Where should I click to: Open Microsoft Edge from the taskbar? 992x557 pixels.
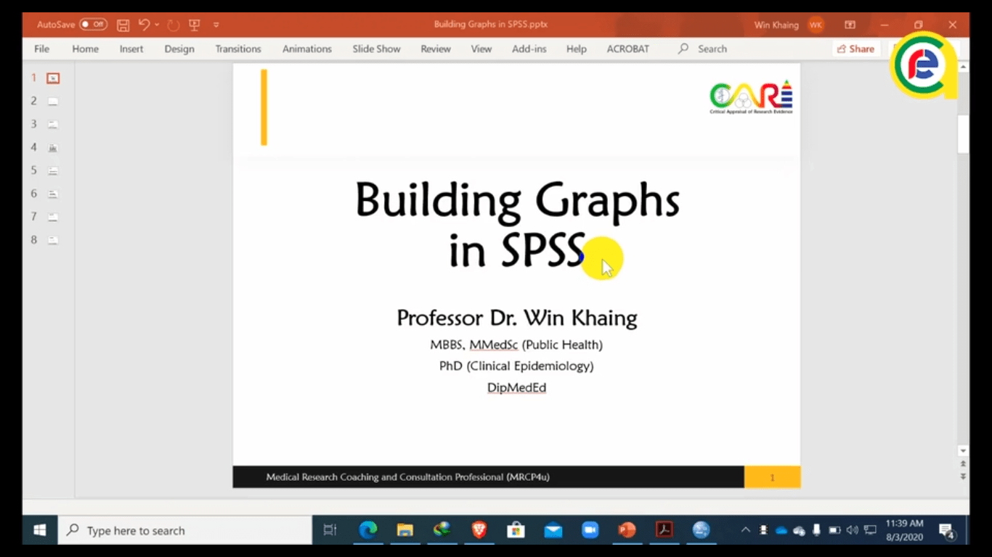(x=368, y=530)
